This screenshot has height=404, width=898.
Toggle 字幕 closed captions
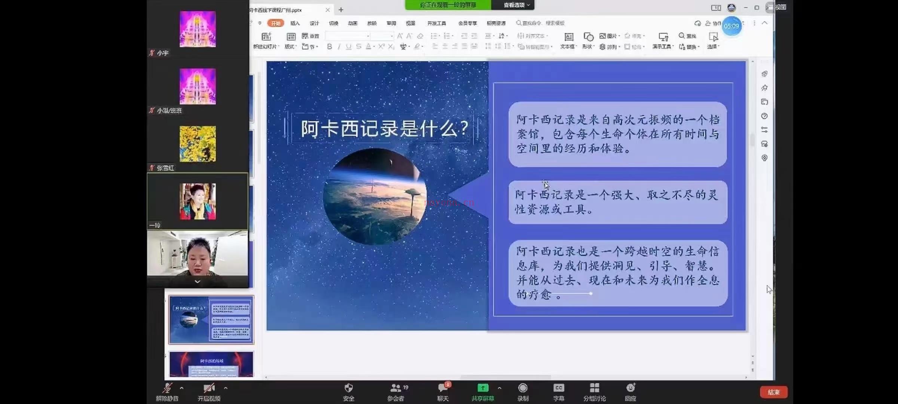coord(559,392)
